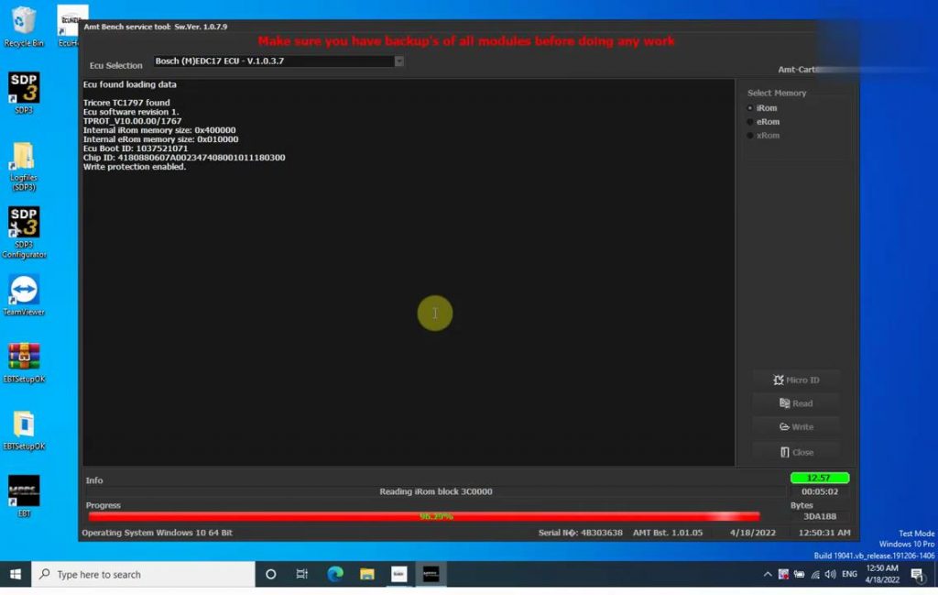The height and width of the screenshot is (595, 938).
Task: Click the Read memory icon
Action: 795,403
